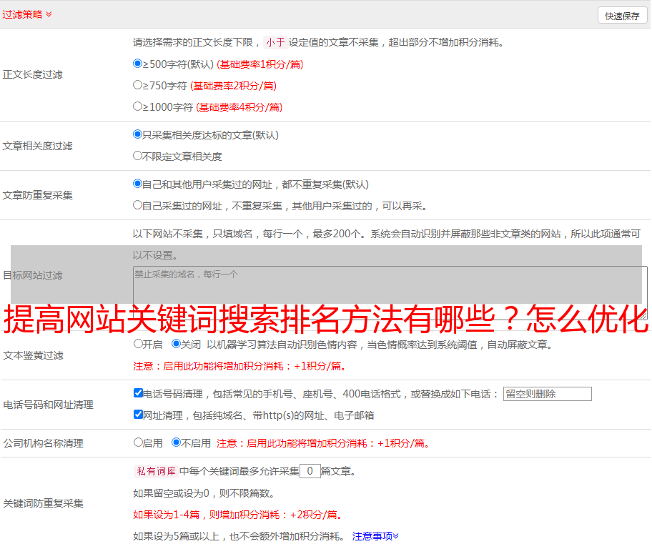Image resolution: width=652 pixels, height=549 pixels.
Task: Click the red text 基础费率1积分/篇
Action: [x=260, y=64]
